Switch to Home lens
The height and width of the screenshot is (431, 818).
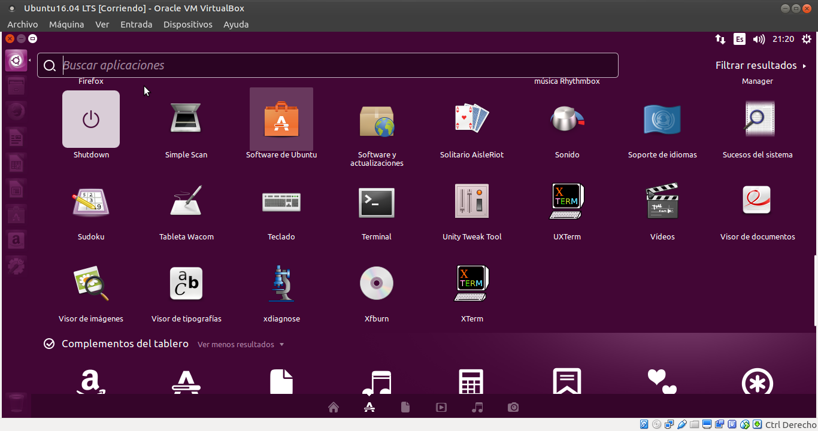(334, 408)
